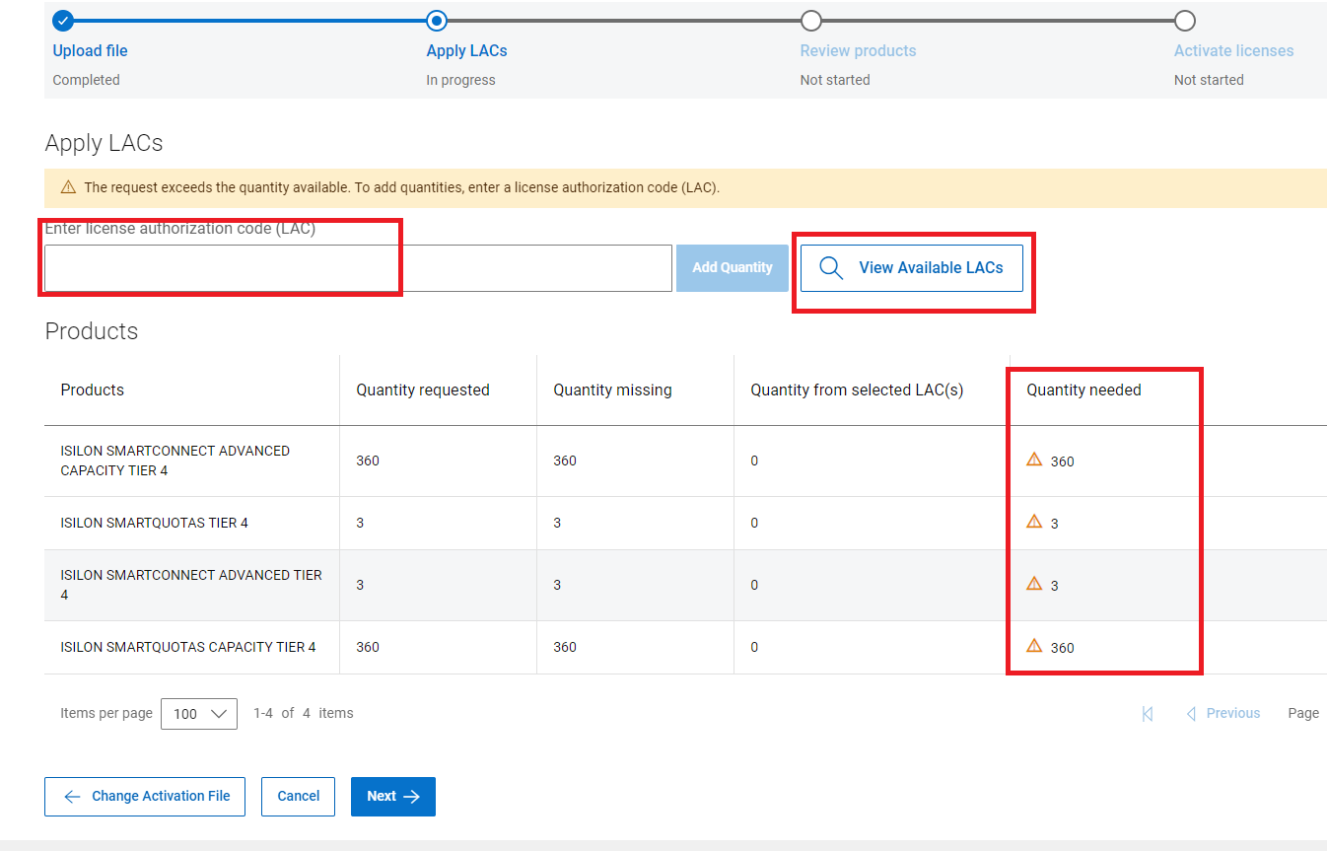The height and width of the screenshot is (851, 1327).
Task: Open the Upload file step label
Action: click(90, 51)
